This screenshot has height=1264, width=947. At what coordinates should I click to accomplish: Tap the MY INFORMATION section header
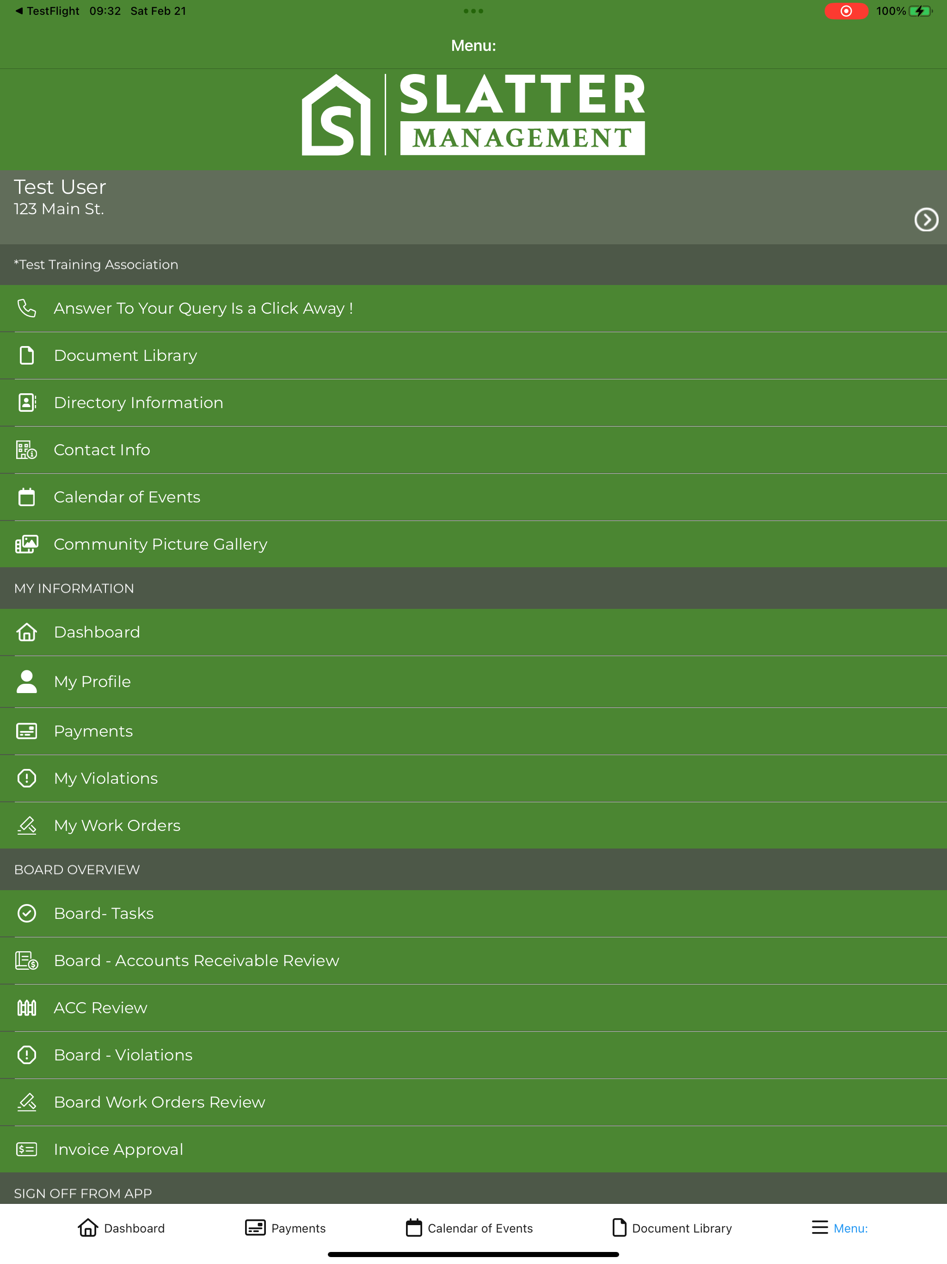tap(473, 589)
